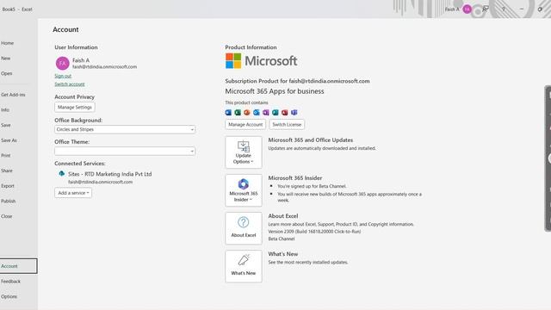Screen dimensions: 551x310
Task: Open the Microsoft 365 Insider dropdown button
Action: pyautogui.click(x=244, y=190)
